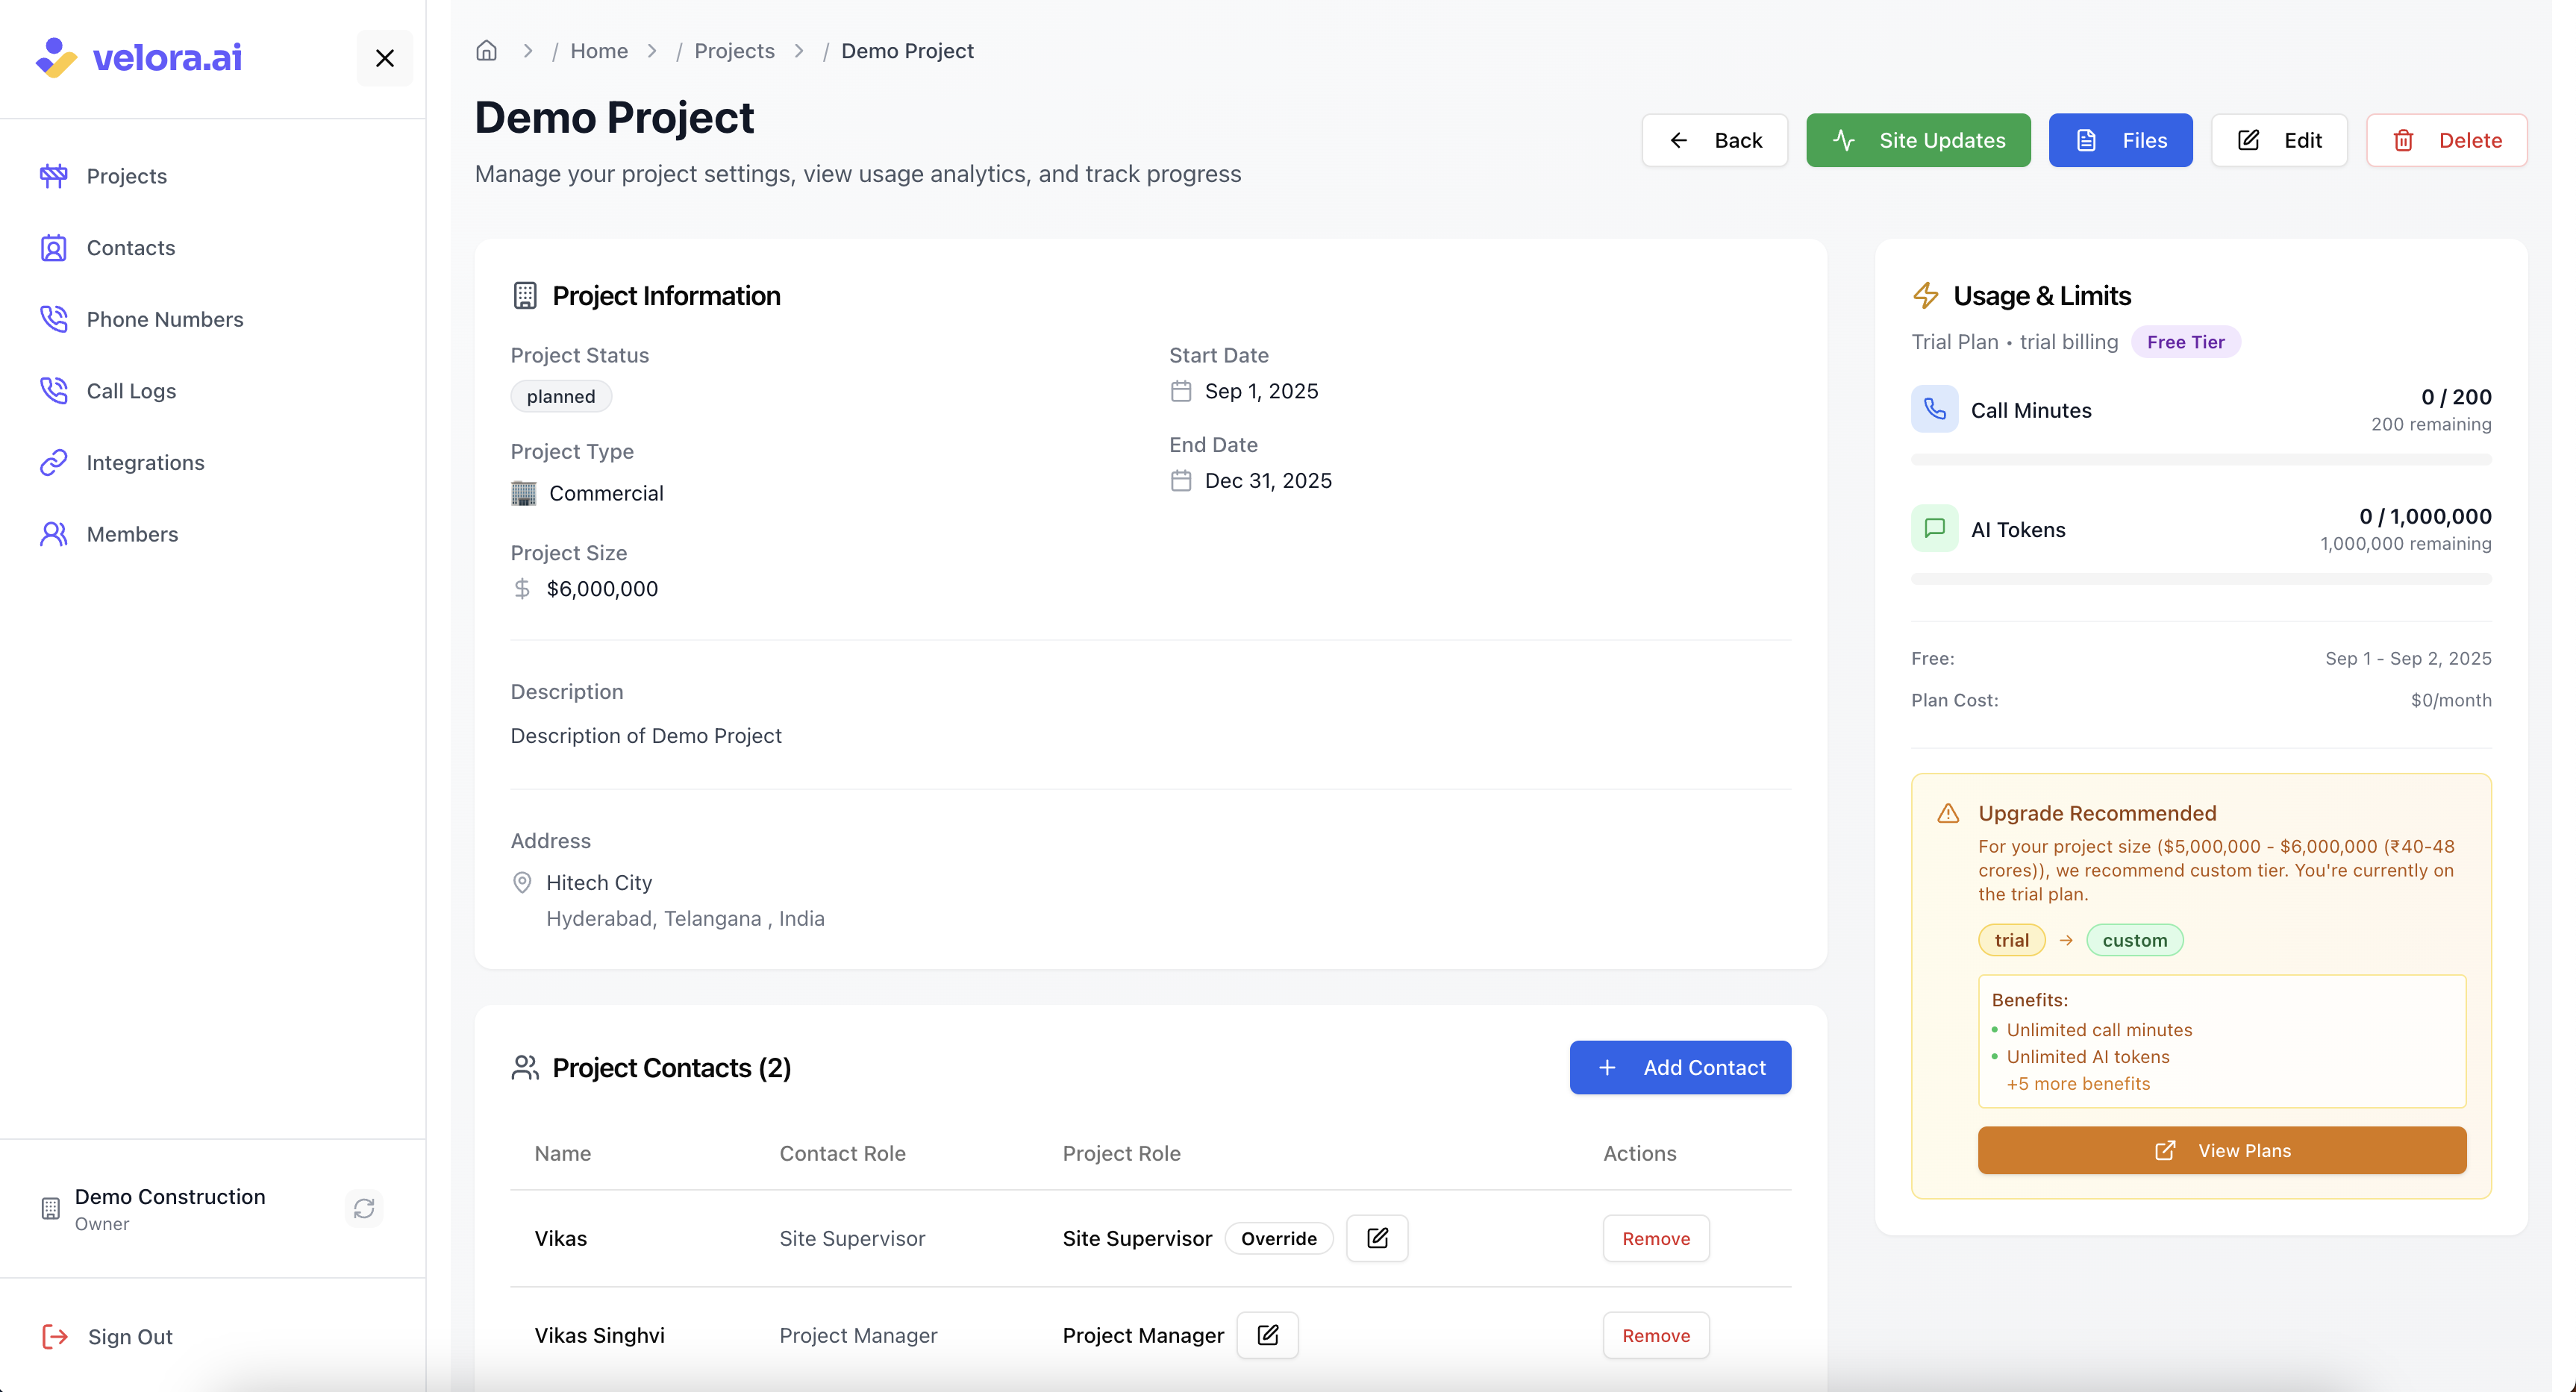This screenshot has width=2576, height=1392.
Task: Show the +5 more benefits
Action: point(2078,1084)
